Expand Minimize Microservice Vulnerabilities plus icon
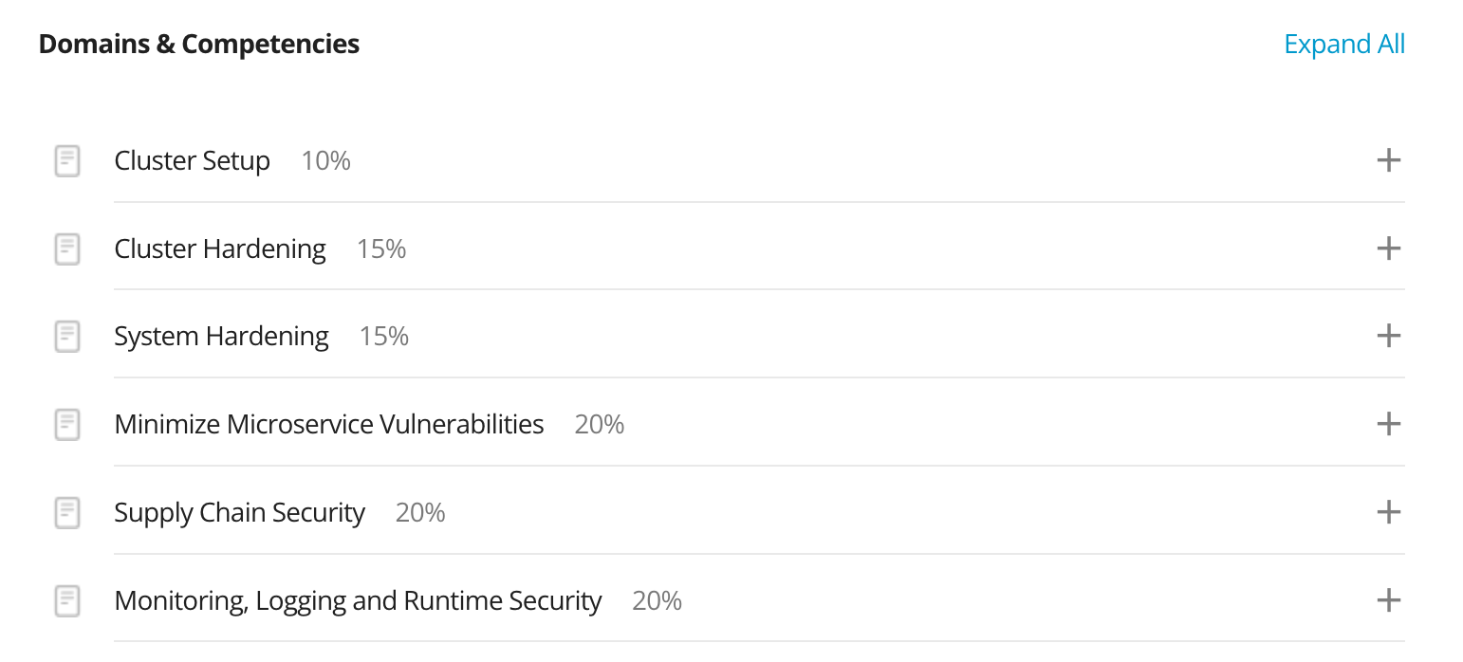 click(x=1388, y=423)
